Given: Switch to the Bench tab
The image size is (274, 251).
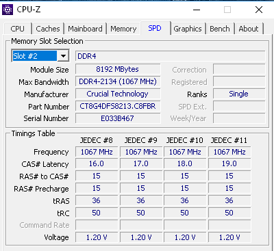Looking at the screenshot, I should tap(220, 29).
